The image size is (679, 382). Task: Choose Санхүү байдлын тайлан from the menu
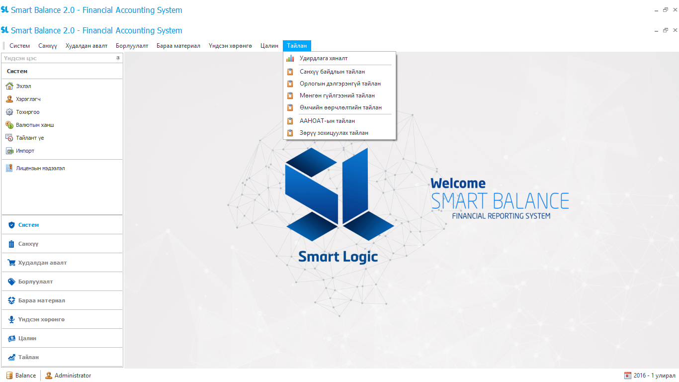[339, 72]
